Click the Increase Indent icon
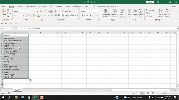The height and width of the screenshot is (100, 179). tap(59, 16)
